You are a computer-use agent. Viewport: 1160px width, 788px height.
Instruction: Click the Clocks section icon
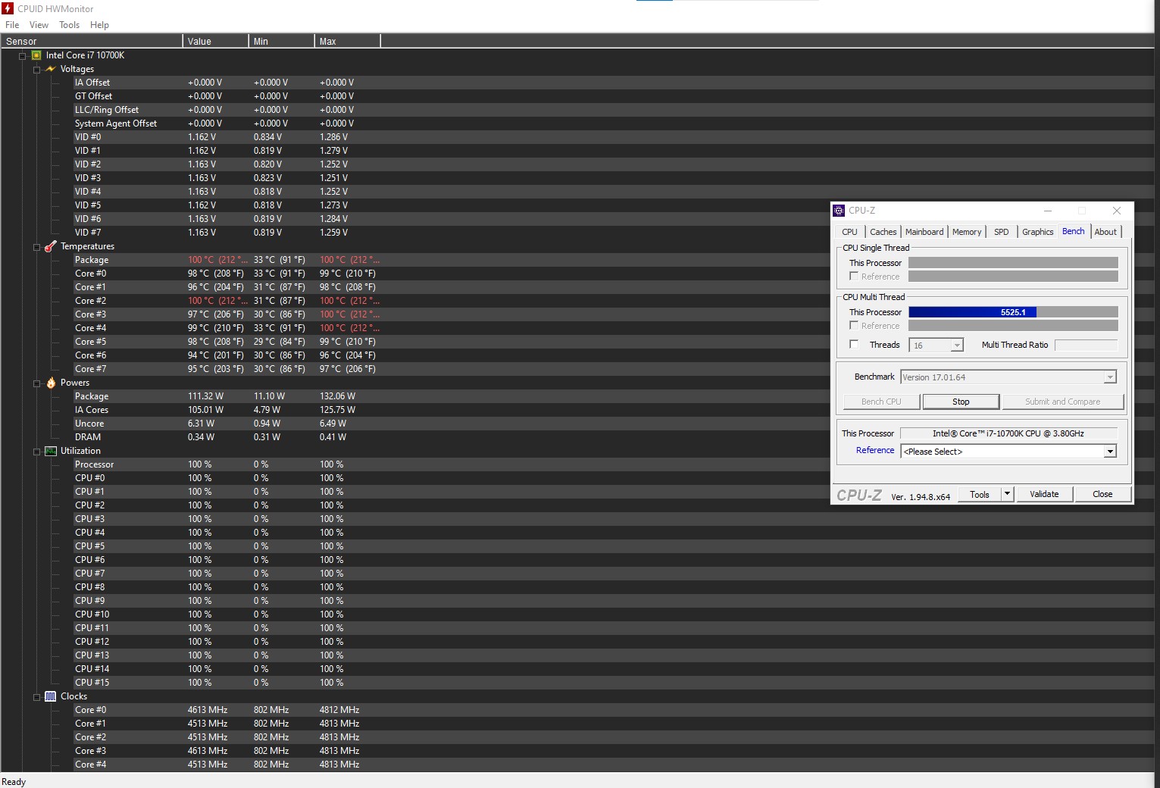(51, 696)
